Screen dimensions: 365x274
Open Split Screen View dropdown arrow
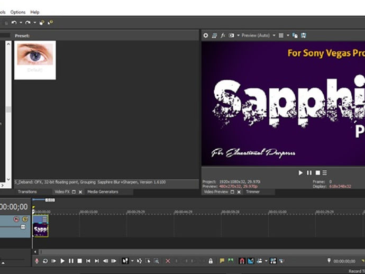(x=238, y=35)
